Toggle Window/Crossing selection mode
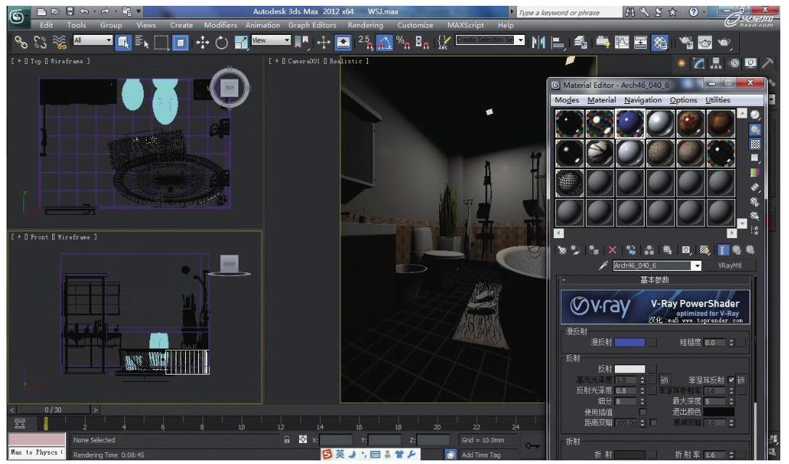This screenshot has width=789, height=464. (x=180, y=43)
